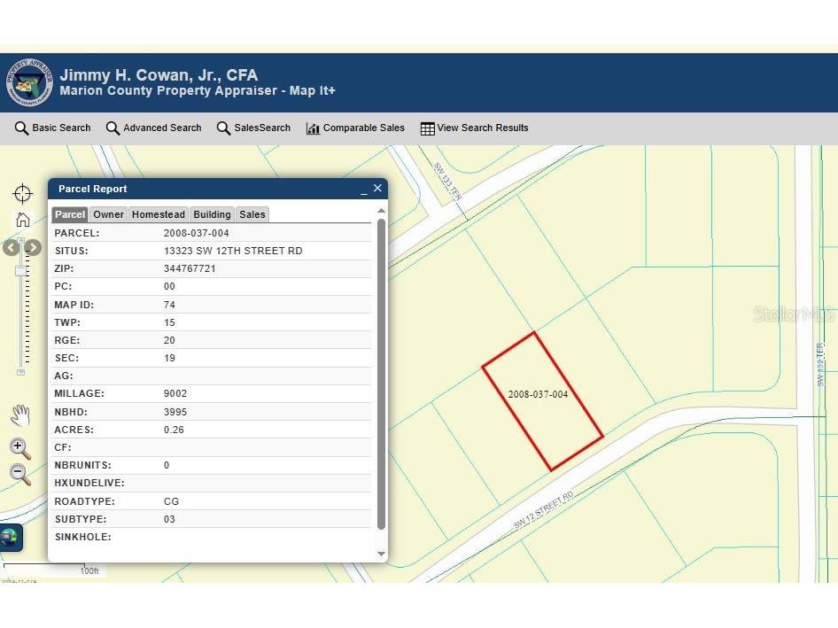Image resolution: width=838 pixels, height=628 pixels.
Task: Select the pan hand tool
Action: pyautogui.click(x=20, y=415)
